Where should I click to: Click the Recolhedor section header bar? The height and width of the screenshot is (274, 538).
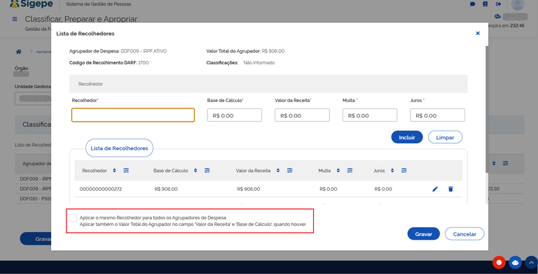point(268,84)
